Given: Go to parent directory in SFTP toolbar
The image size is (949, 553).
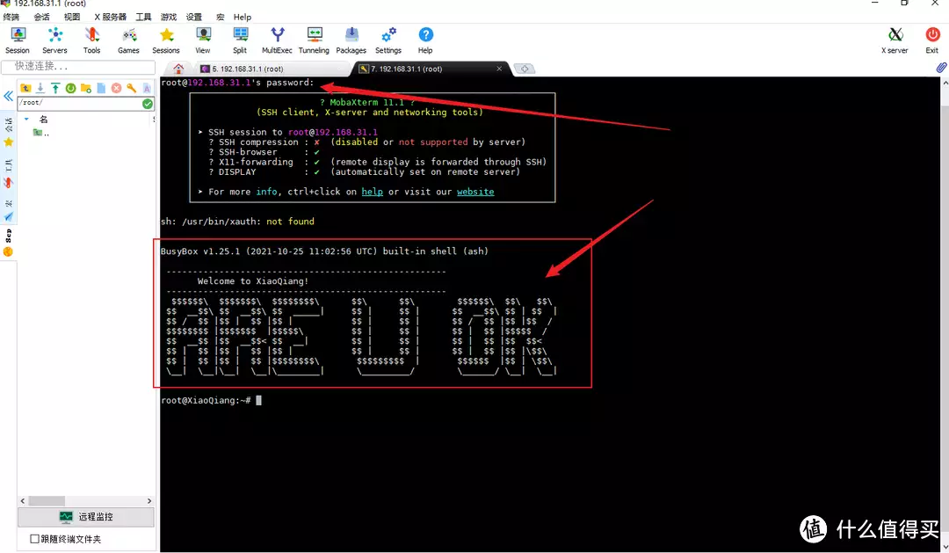Looking at the screenshot, I should (x=25, y=89).
